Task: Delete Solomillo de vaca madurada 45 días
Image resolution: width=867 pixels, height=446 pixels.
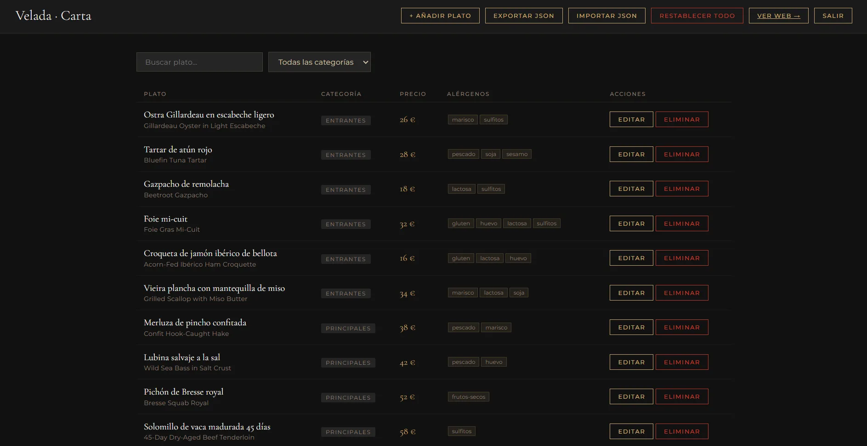Action: coord(682,431)
